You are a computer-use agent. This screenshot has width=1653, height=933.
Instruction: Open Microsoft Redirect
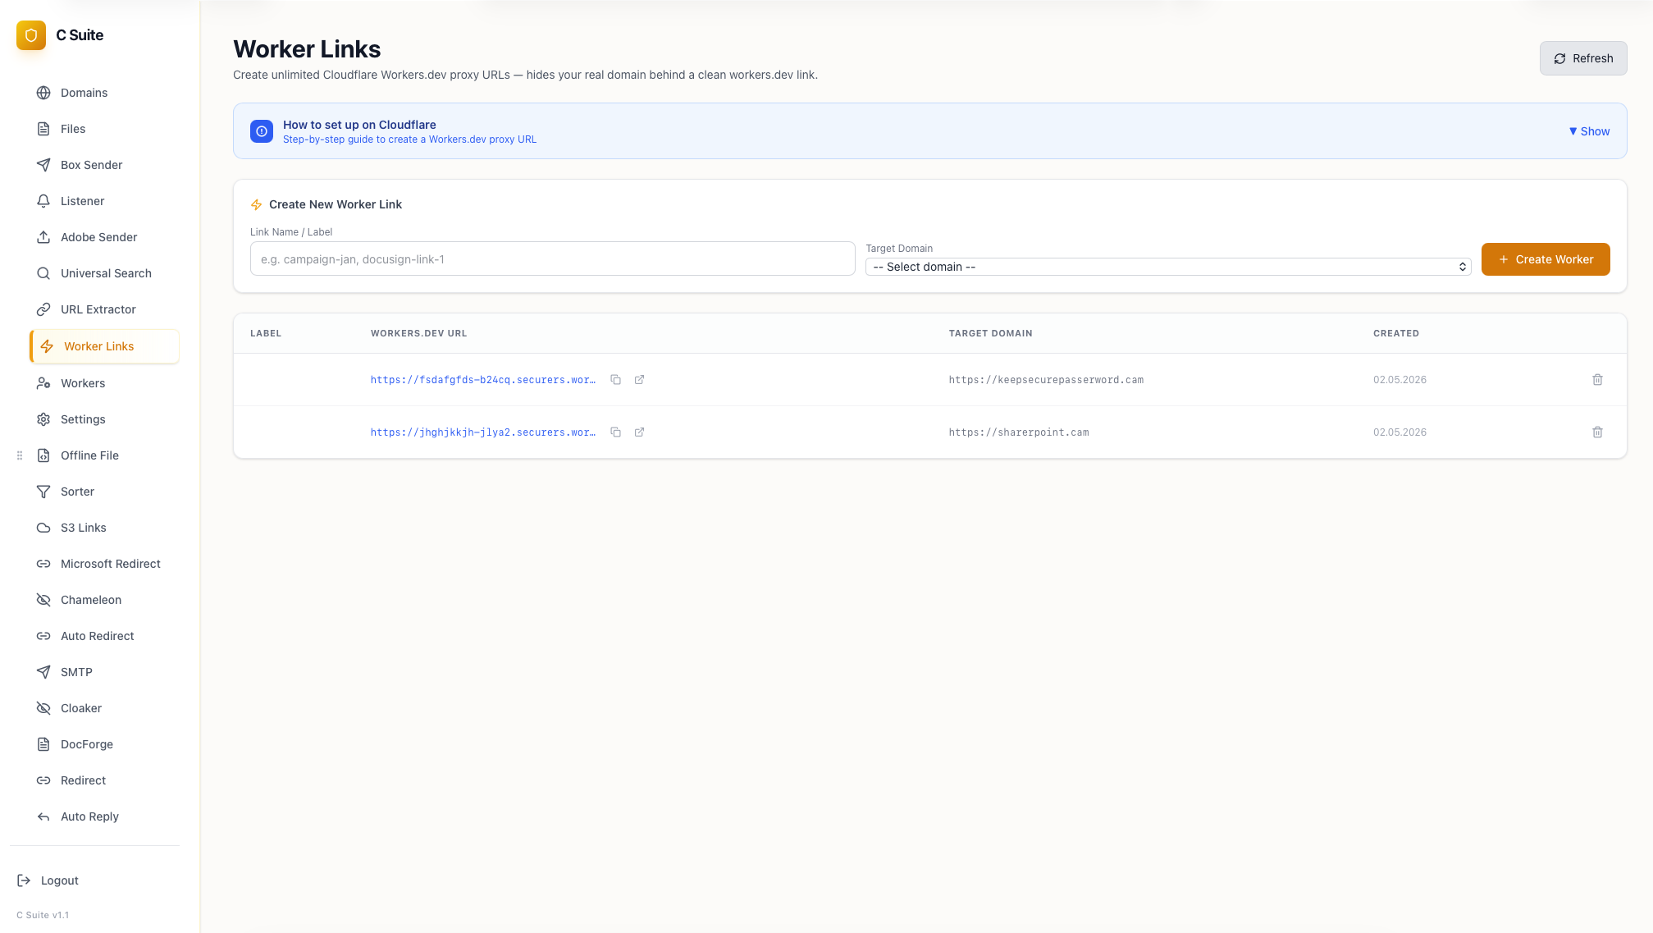104,564
